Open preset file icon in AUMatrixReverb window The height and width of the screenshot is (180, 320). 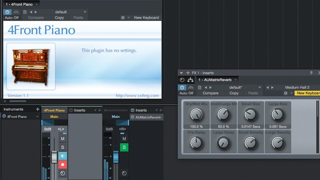click(200, 87)
